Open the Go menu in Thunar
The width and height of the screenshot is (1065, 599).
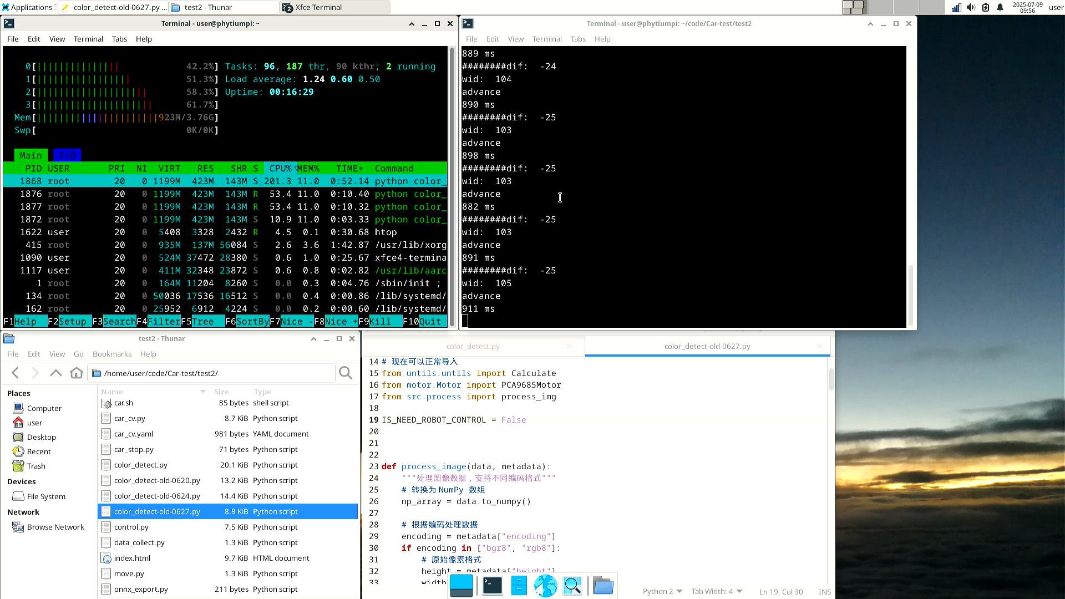click(x=79, y=354)
